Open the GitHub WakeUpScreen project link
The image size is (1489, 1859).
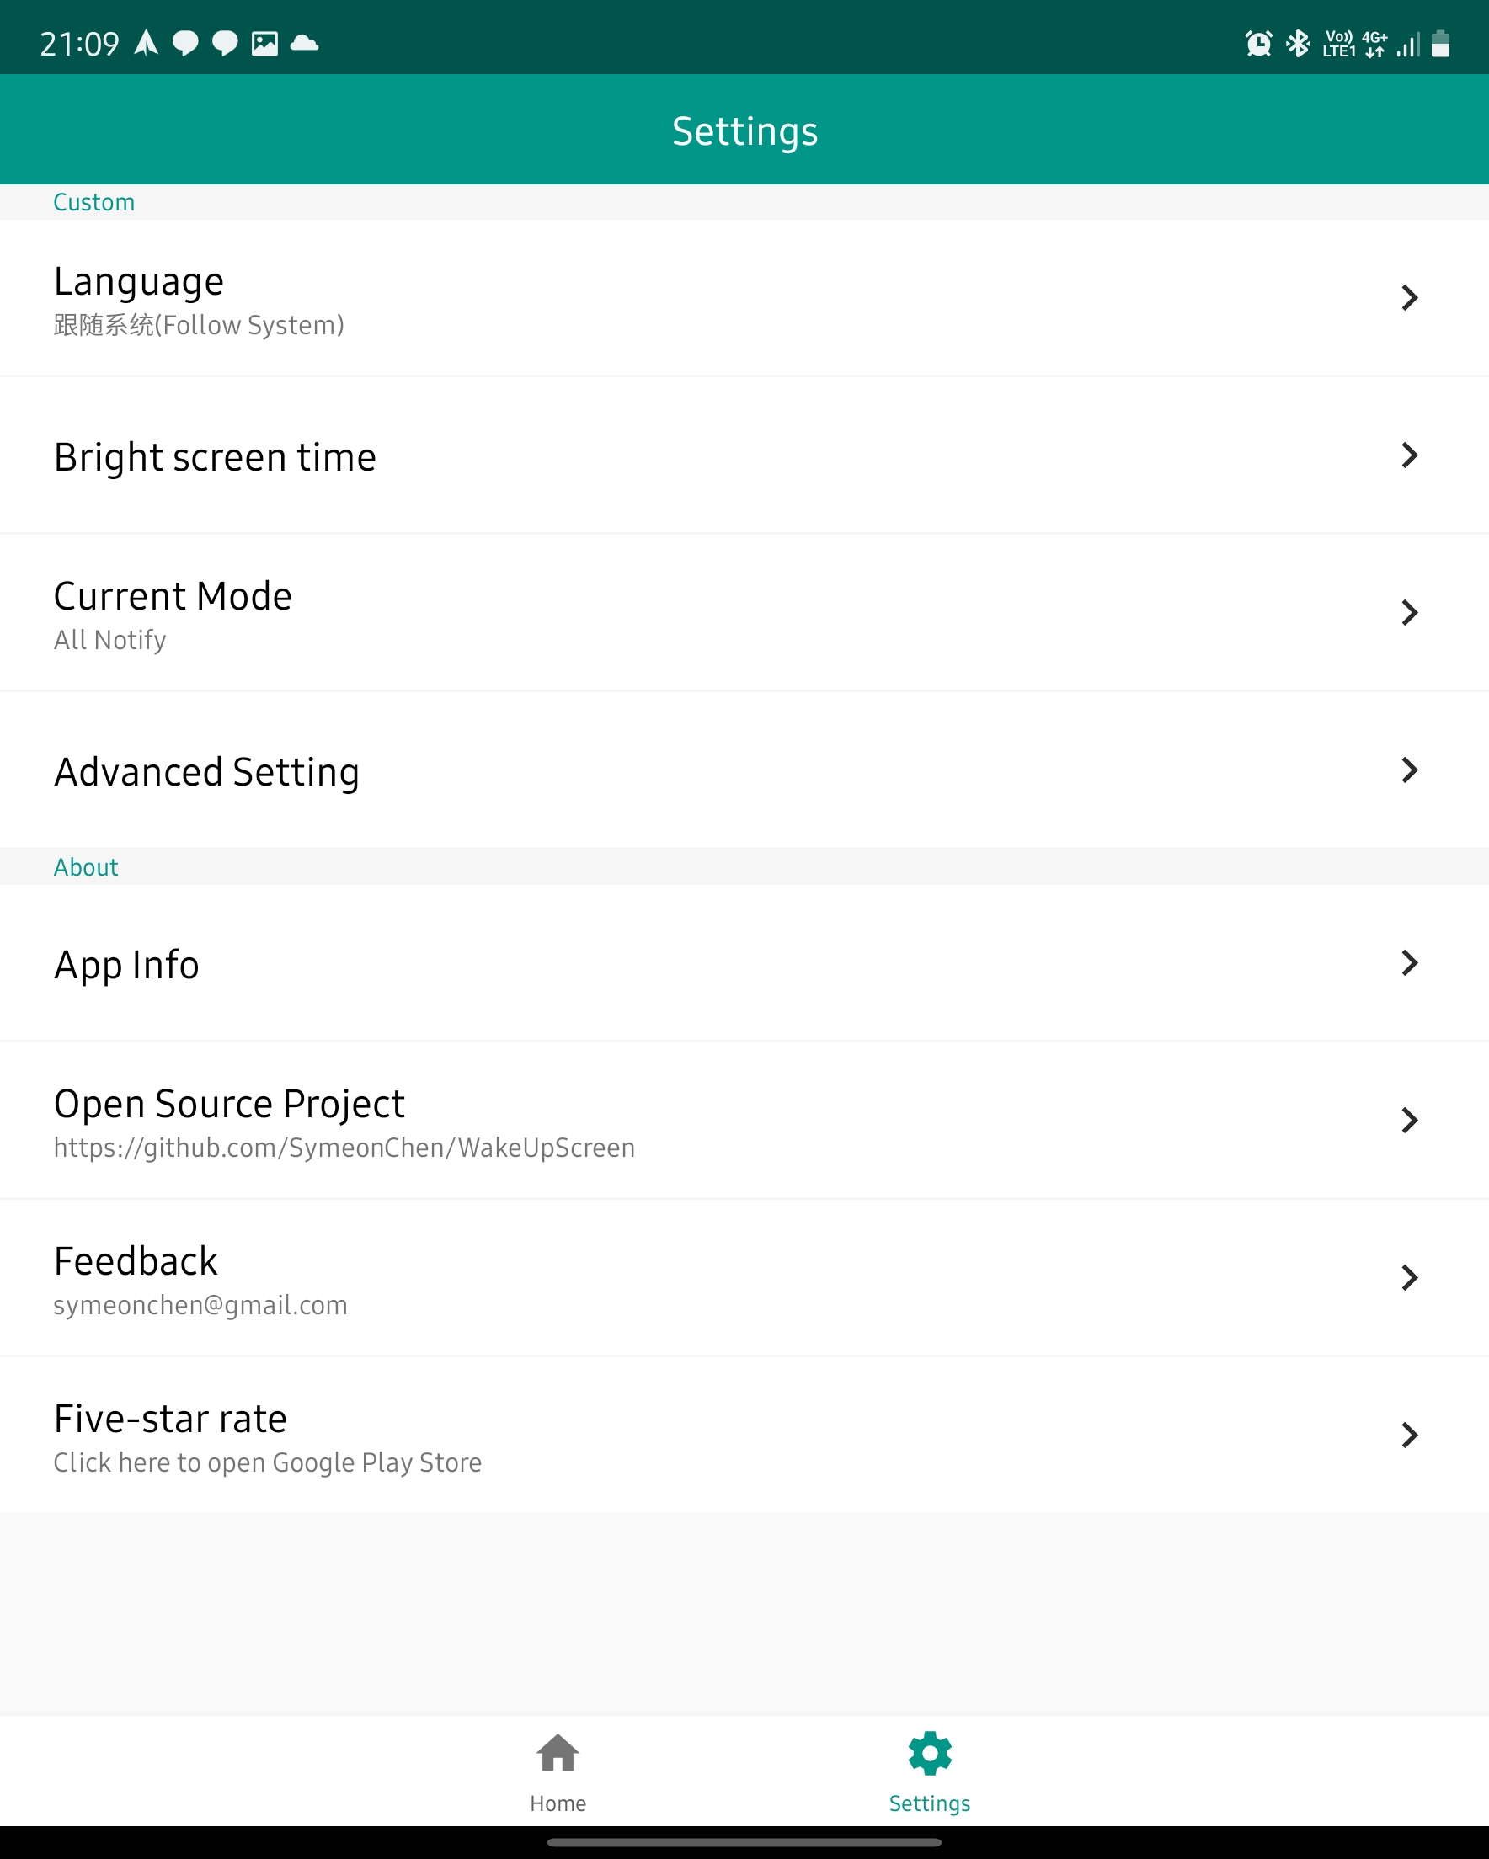(744, 1120)
